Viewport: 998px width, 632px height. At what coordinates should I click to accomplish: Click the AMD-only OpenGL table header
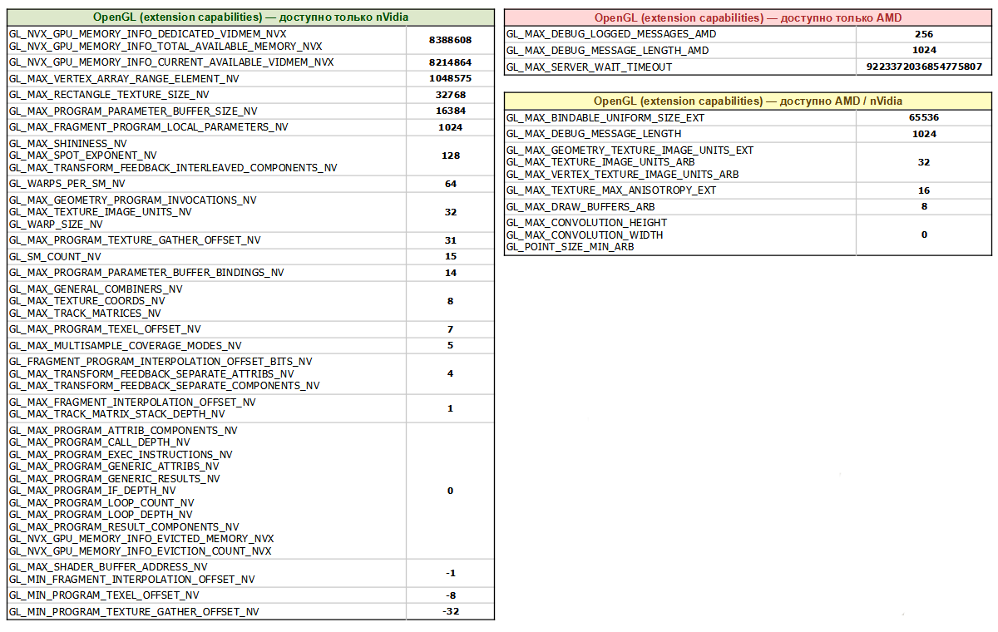748,17
